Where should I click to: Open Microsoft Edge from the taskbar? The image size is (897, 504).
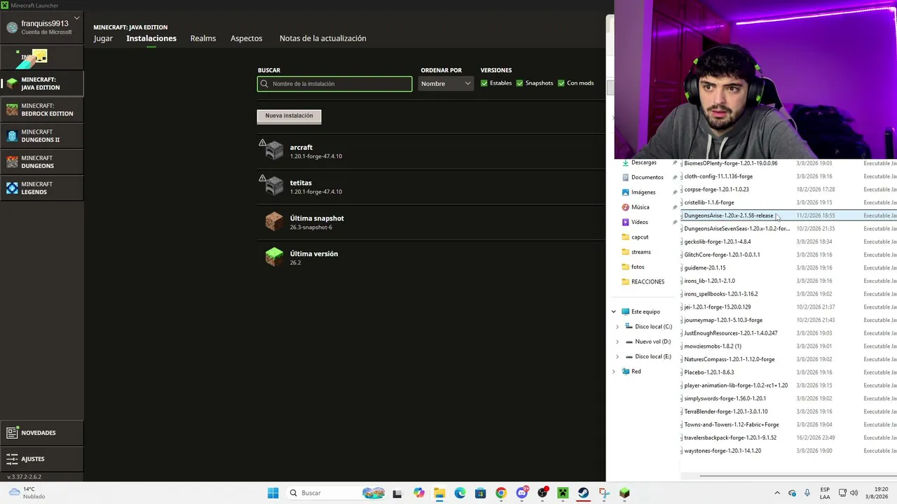click(x=460, y=493)
